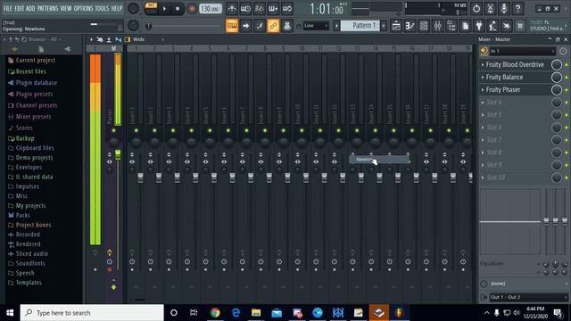Toggle the PAT/song mode switch
571x321 pixels.
point(151,8)
